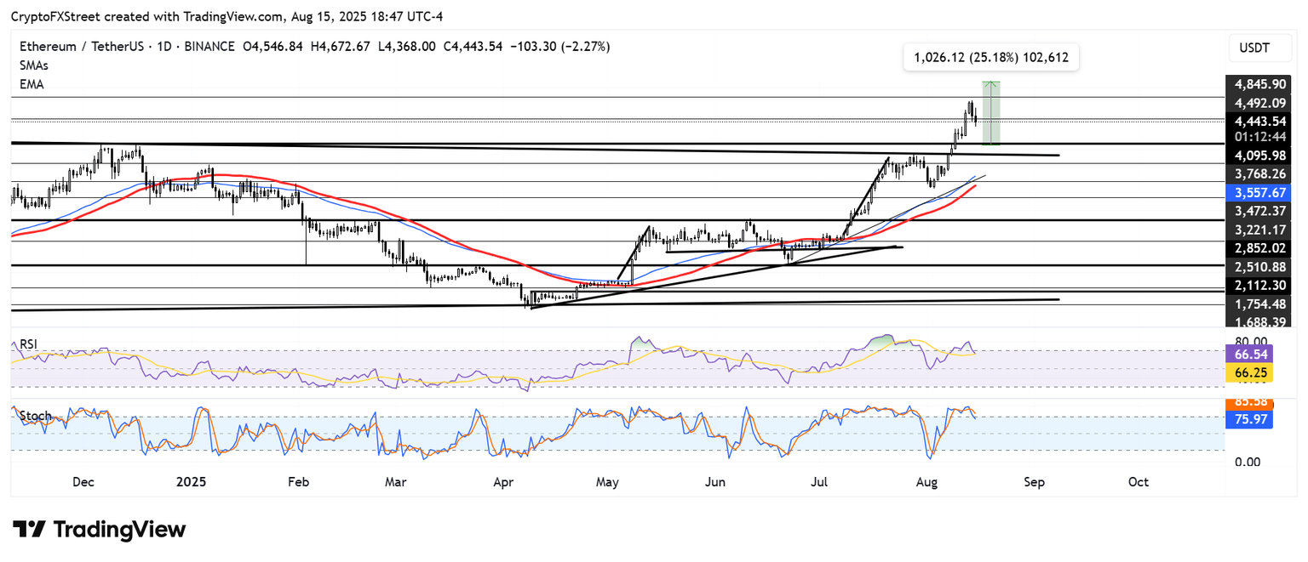
Task: Click the green price-range measurement box
Action: [990, 113]
